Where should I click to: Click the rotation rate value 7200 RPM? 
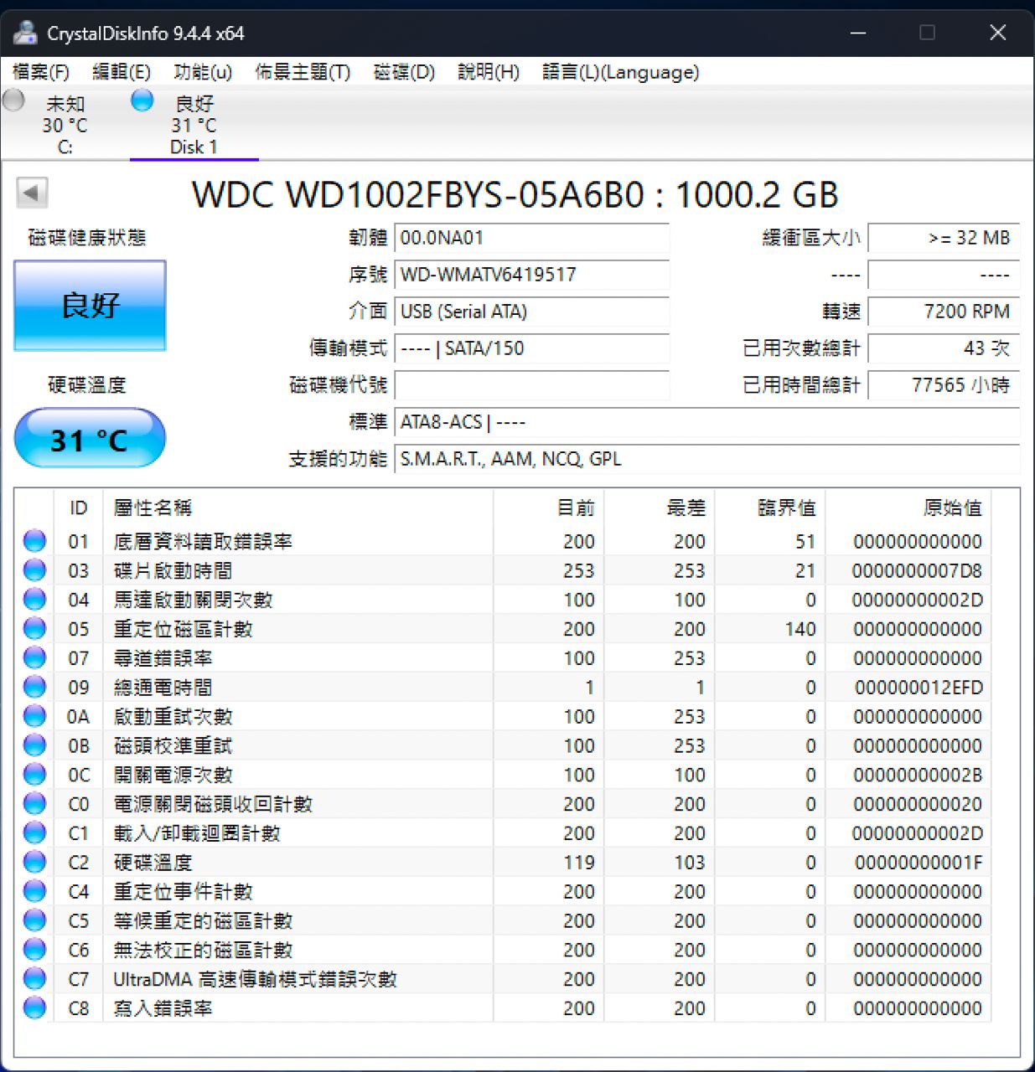(x=944, y=312)
